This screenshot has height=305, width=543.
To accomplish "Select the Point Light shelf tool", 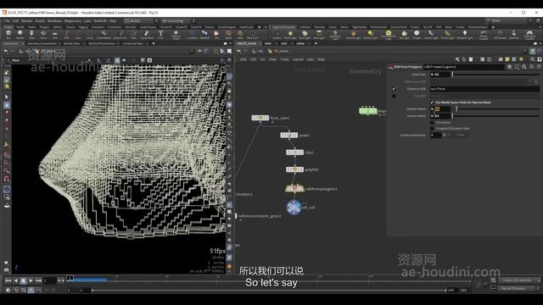I will click(290, 34).
